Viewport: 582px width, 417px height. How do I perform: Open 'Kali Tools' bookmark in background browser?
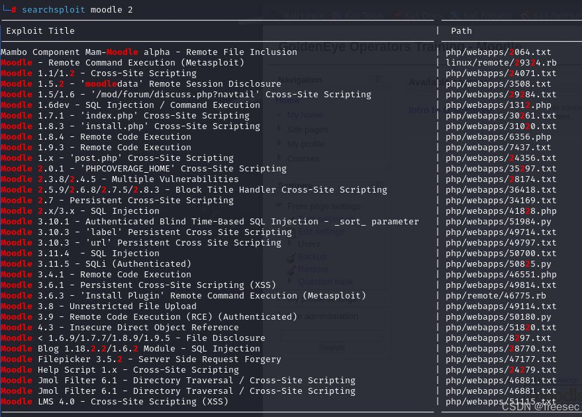pos(360,16)
